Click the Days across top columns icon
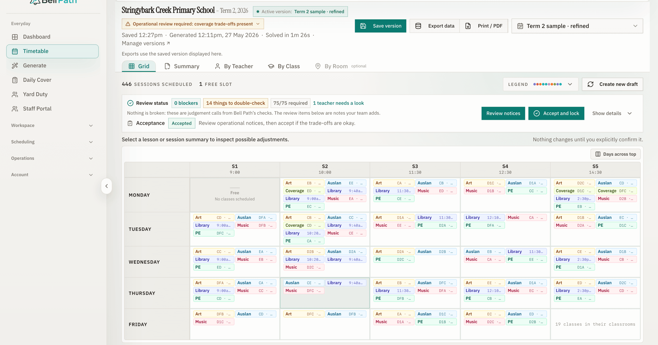The image size is (658, 345). pos(598,154)
